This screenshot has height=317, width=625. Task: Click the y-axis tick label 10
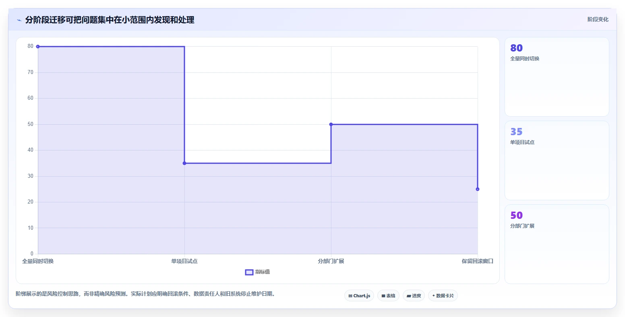[x=31, y=228]
